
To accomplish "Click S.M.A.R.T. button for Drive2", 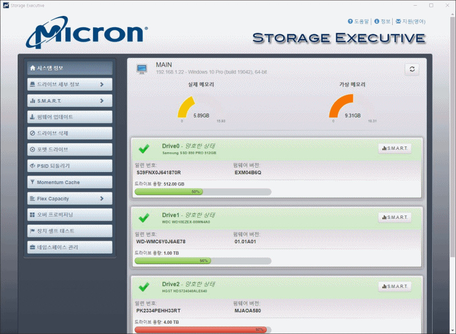I will coord(394,286).
